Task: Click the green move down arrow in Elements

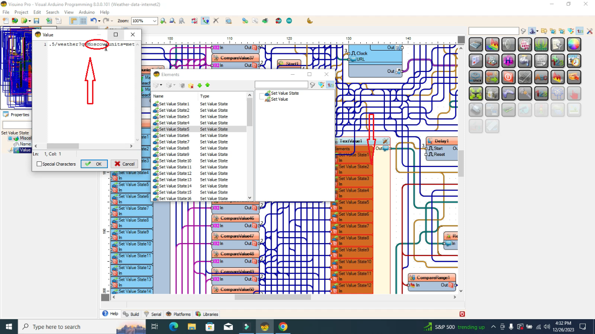Action: pyautogui.click(x=199, y=85)
